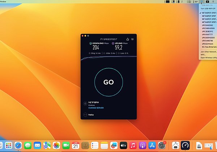Viewport: 217px width, 152px height.
Task: Choose the UPC4947777 network entry
Action: pyautogui.click(x=208, y=34)
